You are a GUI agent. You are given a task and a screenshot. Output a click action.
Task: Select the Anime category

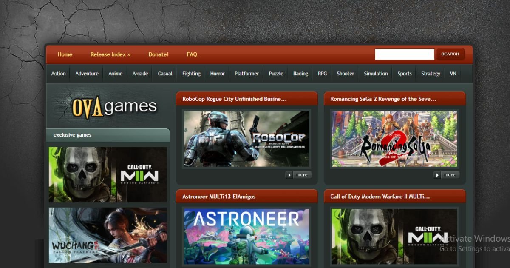[116, 74]
